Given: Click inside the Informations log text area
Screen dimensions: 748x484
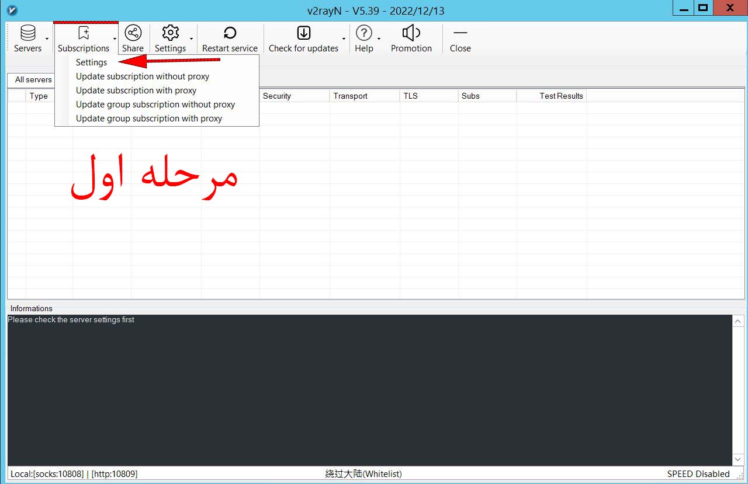Looking at the screenshot, I should pos(369,390).
